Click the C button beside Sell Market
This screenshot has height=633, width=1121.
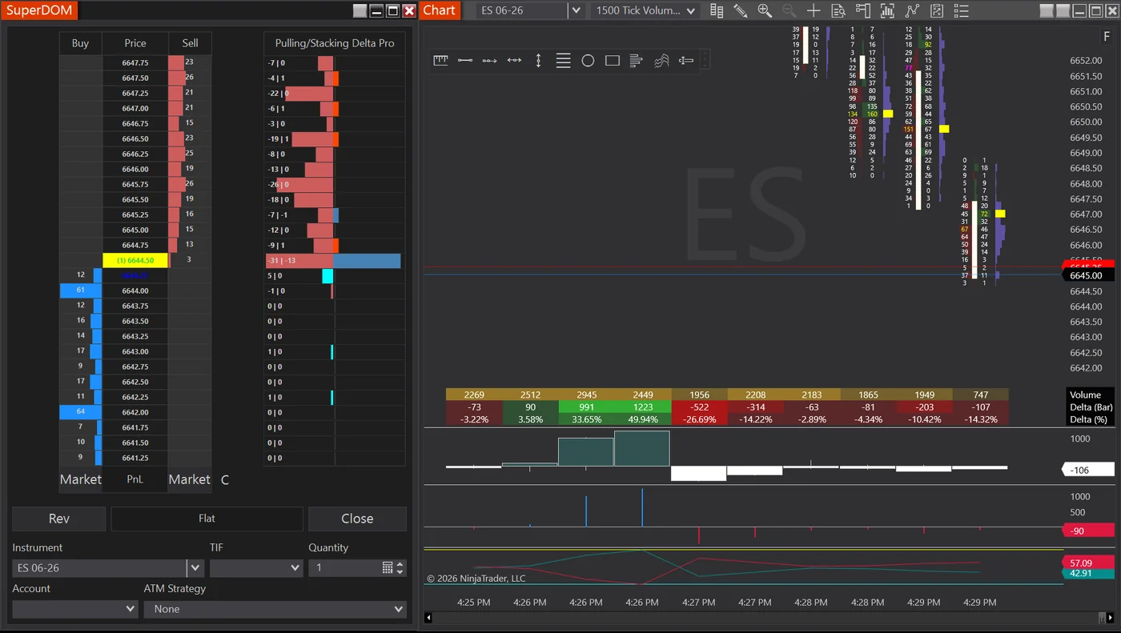pos(225,479)
